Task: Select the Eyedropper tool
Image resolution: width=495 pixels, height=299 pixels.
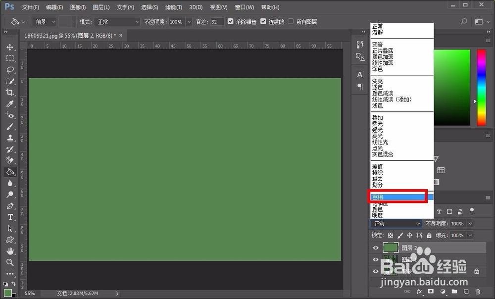Action: 10,103
